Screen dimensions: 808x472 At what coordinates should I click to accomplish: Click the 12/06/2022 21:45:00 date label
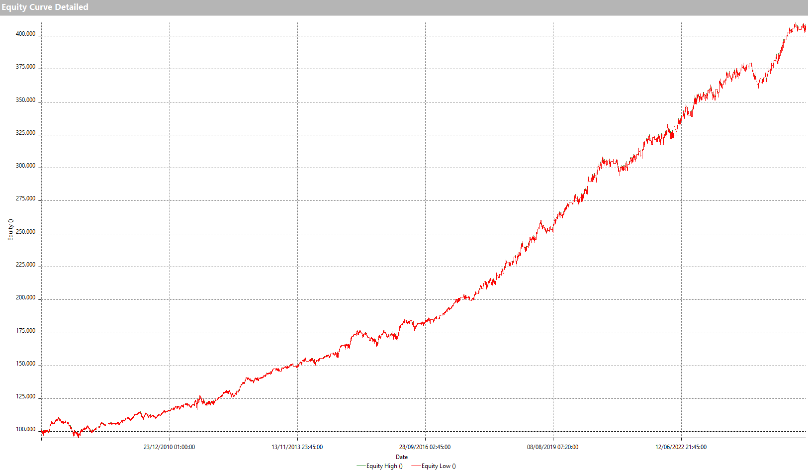click(x=681, y=447)
